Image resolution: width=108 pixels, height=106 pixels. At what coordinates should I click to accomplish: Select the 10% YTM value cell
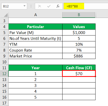79,44
